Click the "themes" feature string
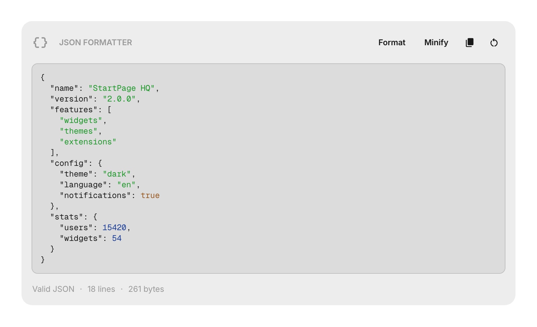This screenshot has height=327, width=537. (x=79, y=131)
